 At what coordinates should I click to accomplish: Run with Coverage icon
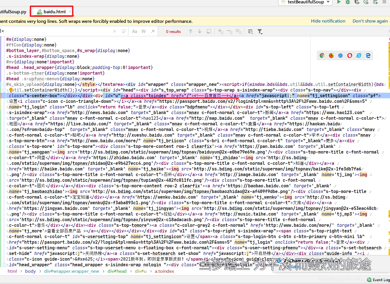pyautogui.click(x=357, y=2)
